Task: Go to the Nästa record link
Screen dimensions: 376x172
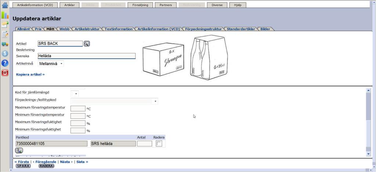Action: point(66,162)
